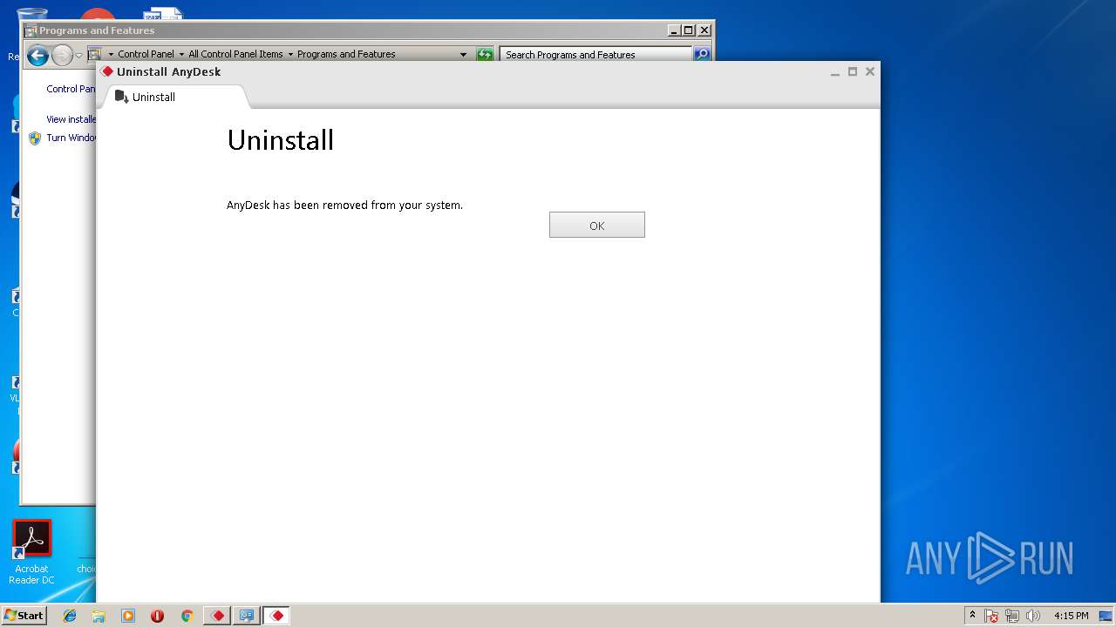Click forward arrow in Programs and Features window

(x=62, y=57)
